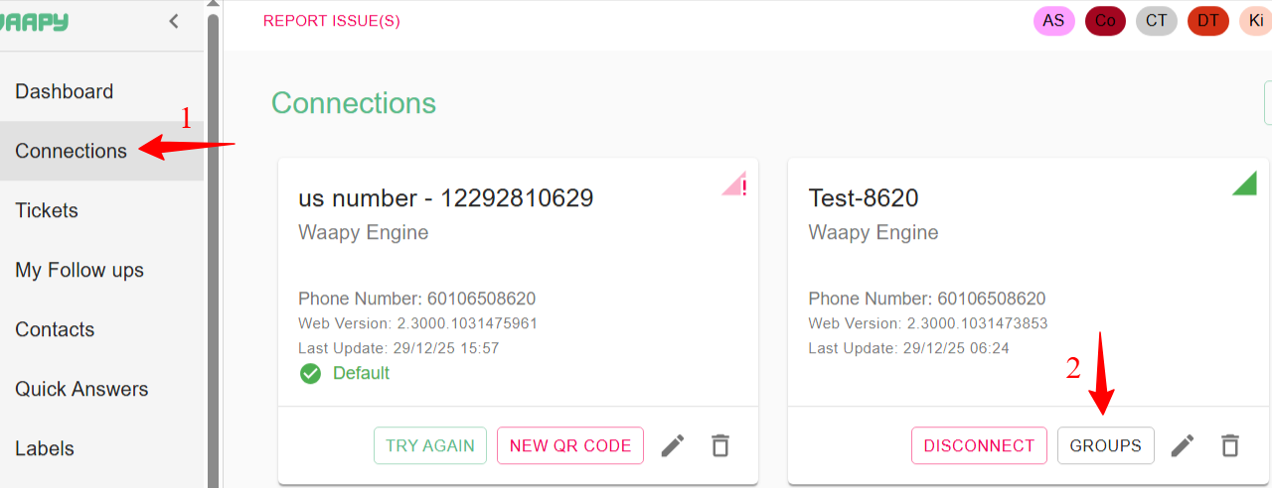This screenshot has width=1272, height=488.
Task: Click pink warning triangle status icon
Action: pyautogui.click(x=735, y=185)
